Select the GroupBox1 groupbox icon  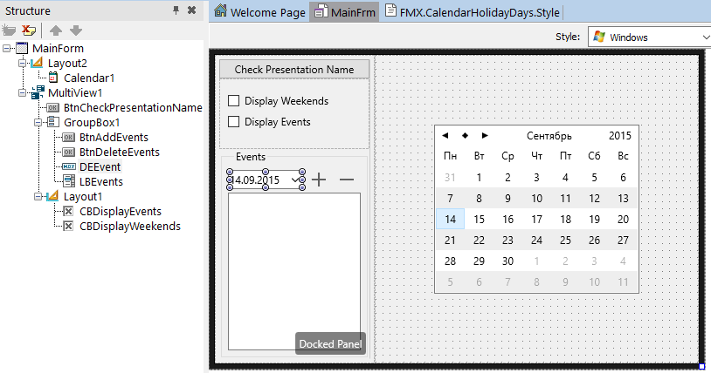[53, 122]
